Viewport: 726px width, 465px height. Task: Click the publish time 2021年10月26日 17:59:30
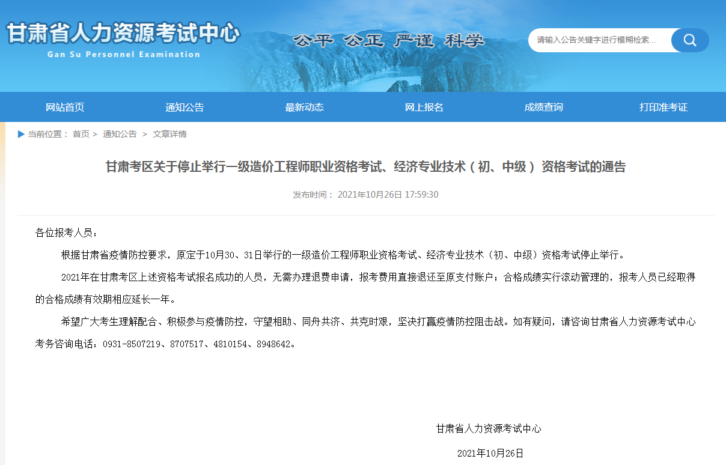coord(388,195)
